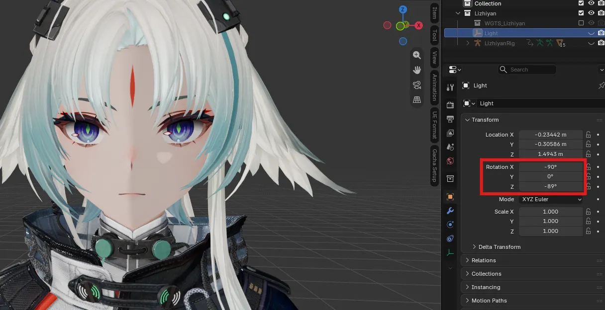Toggle lock on Location X
The height and width of the screenshot is (310, 605).
point(588,135)
